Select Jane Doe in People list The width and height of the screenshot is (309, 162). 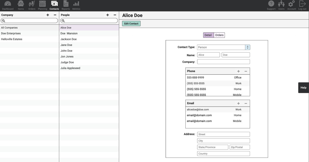point(89,45)
